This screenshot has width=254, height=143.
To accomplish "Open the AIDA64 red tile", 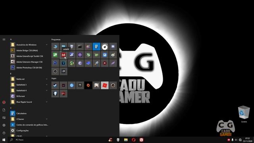I will (63, 55).
